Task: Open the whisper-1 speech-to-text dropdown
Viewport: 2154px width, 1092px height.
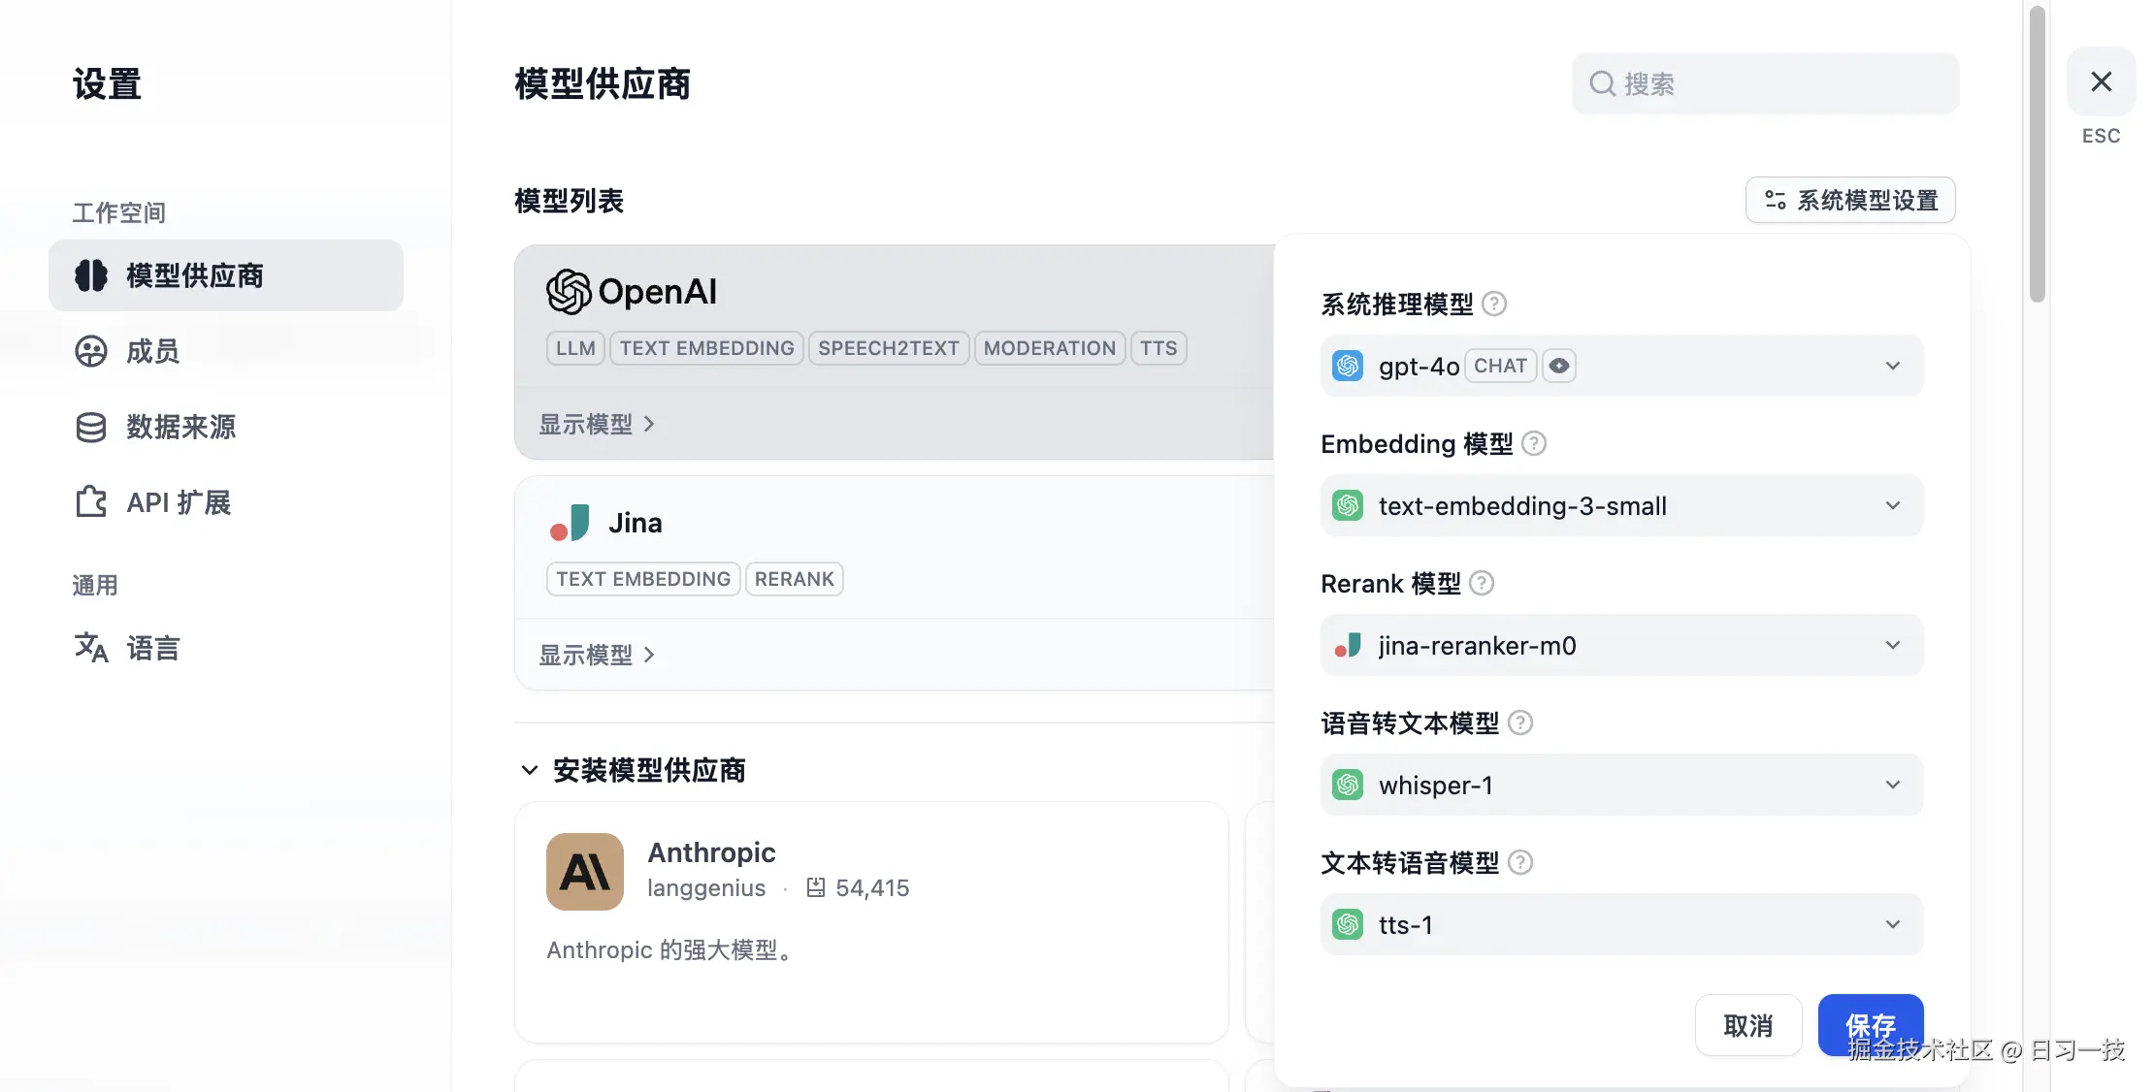Action: coord(1620,786)
